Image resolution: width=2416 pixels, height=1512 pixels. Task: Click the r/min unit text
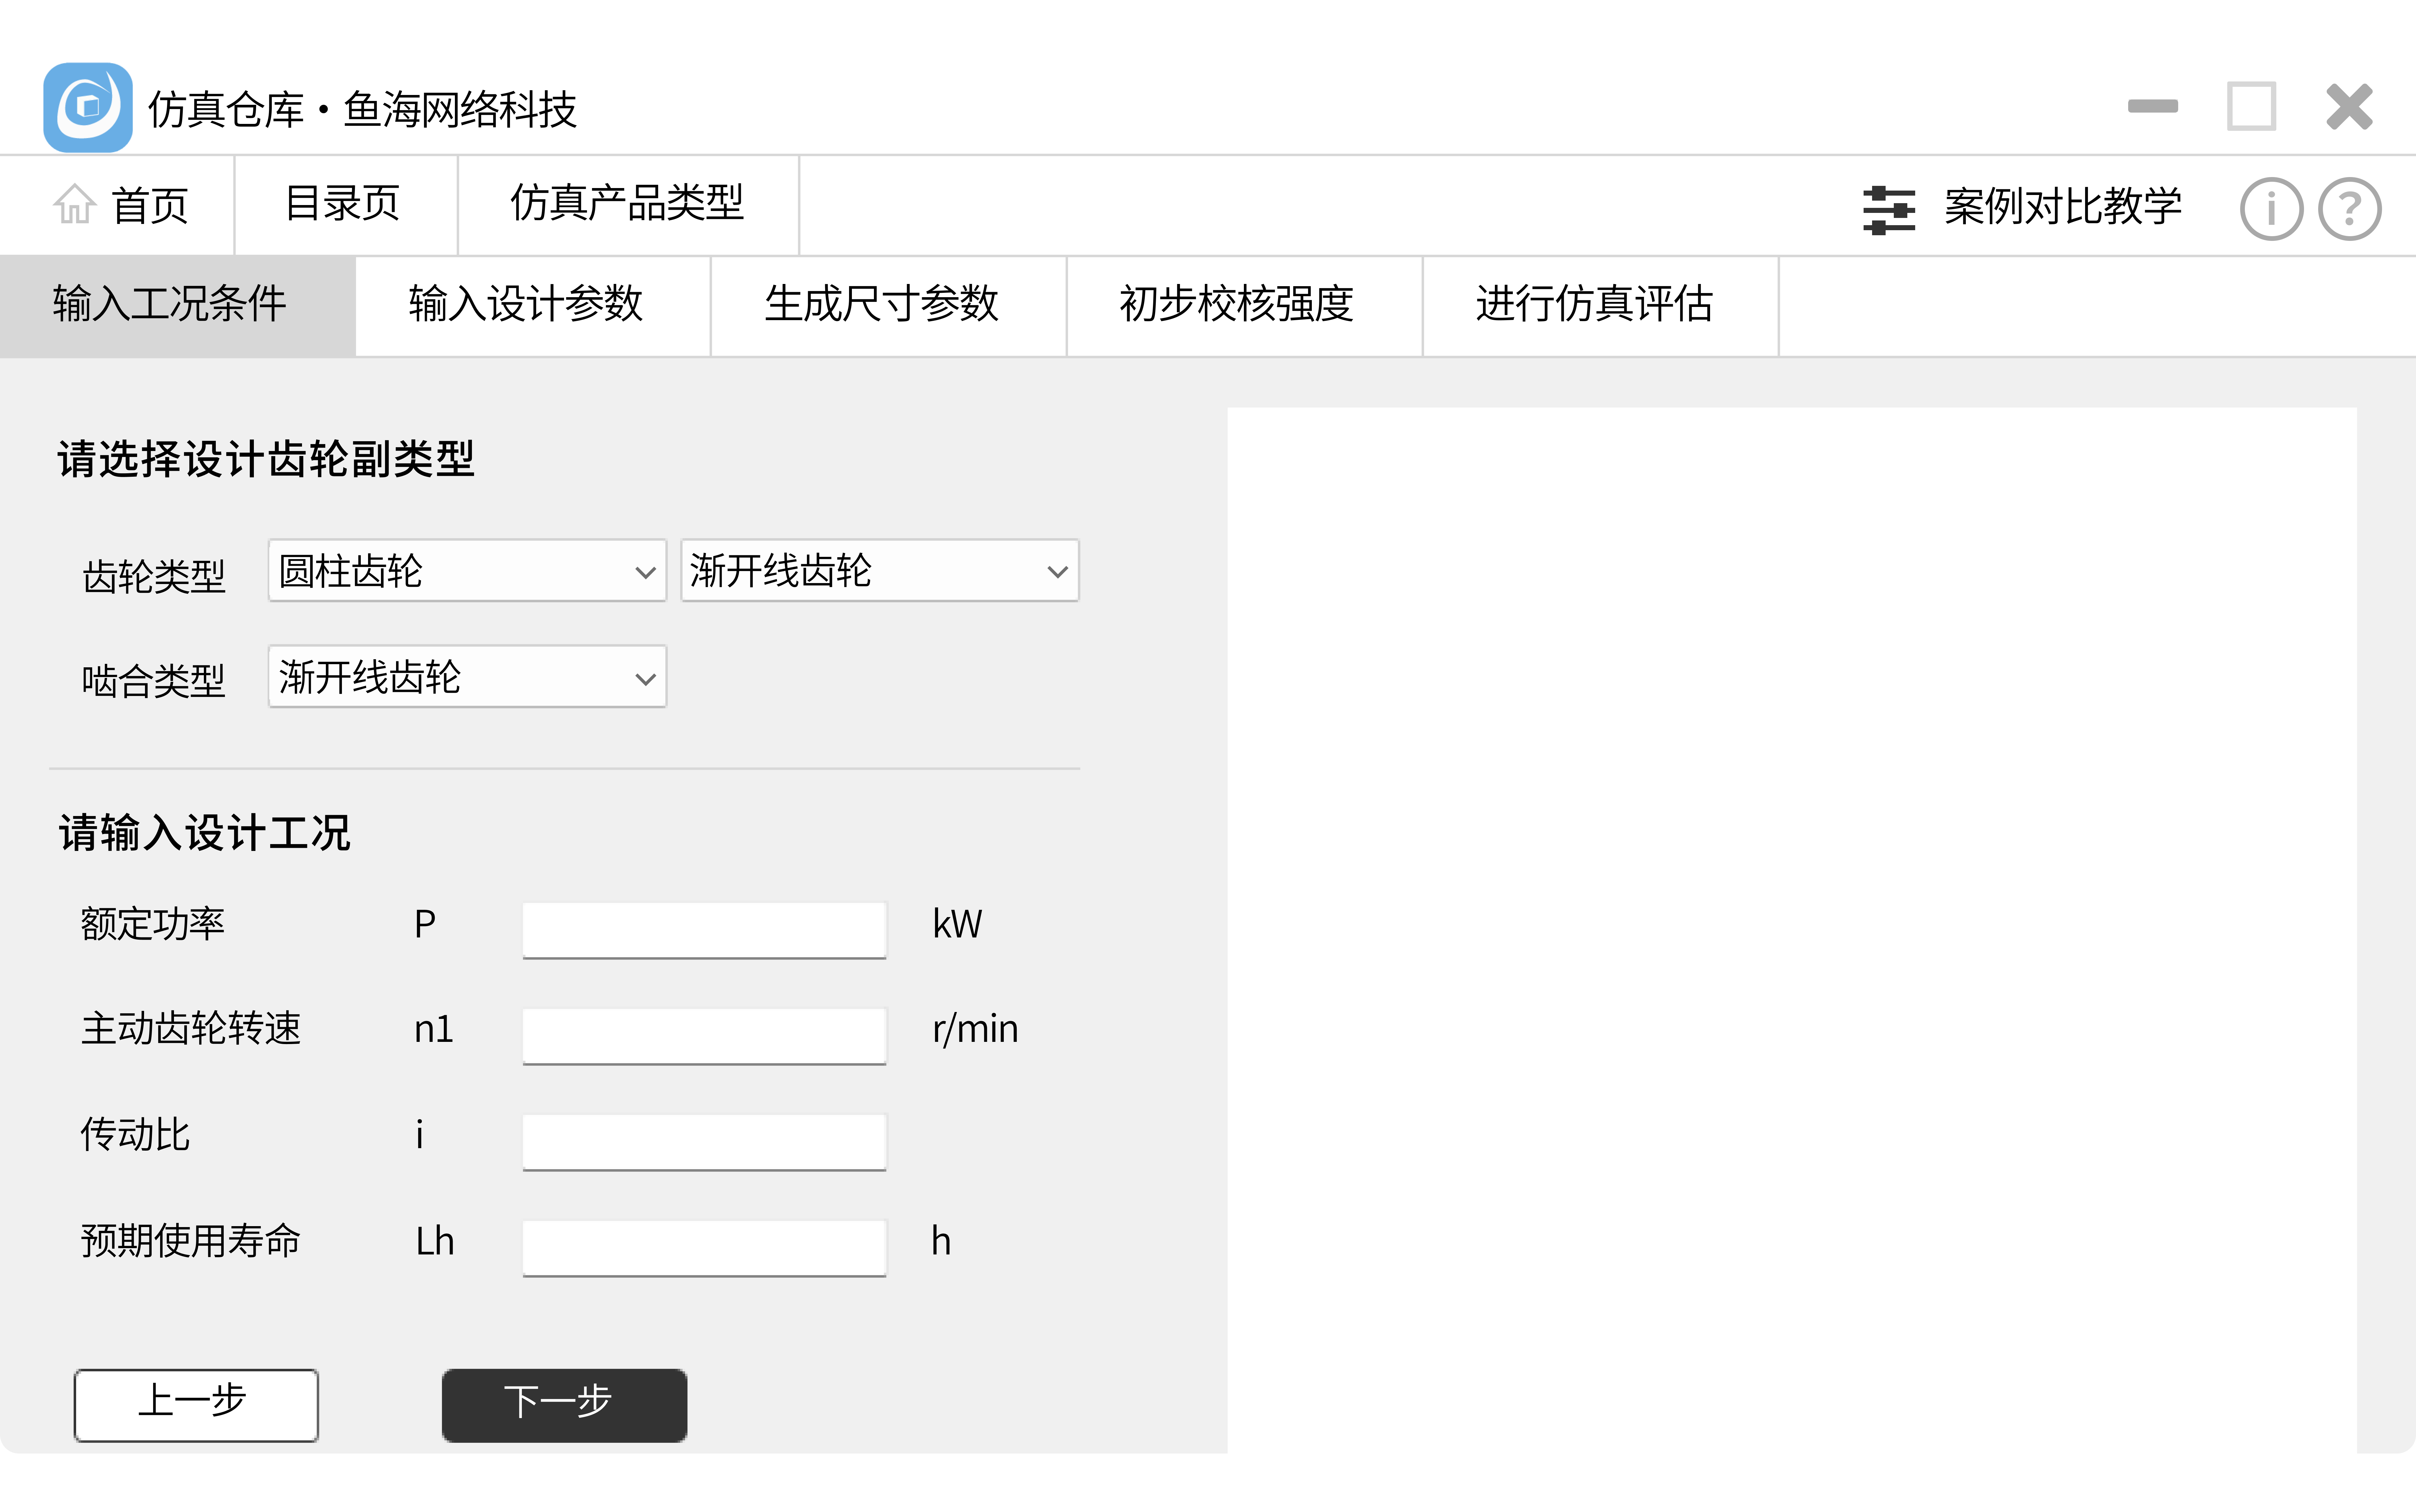tap(976, 1030)
